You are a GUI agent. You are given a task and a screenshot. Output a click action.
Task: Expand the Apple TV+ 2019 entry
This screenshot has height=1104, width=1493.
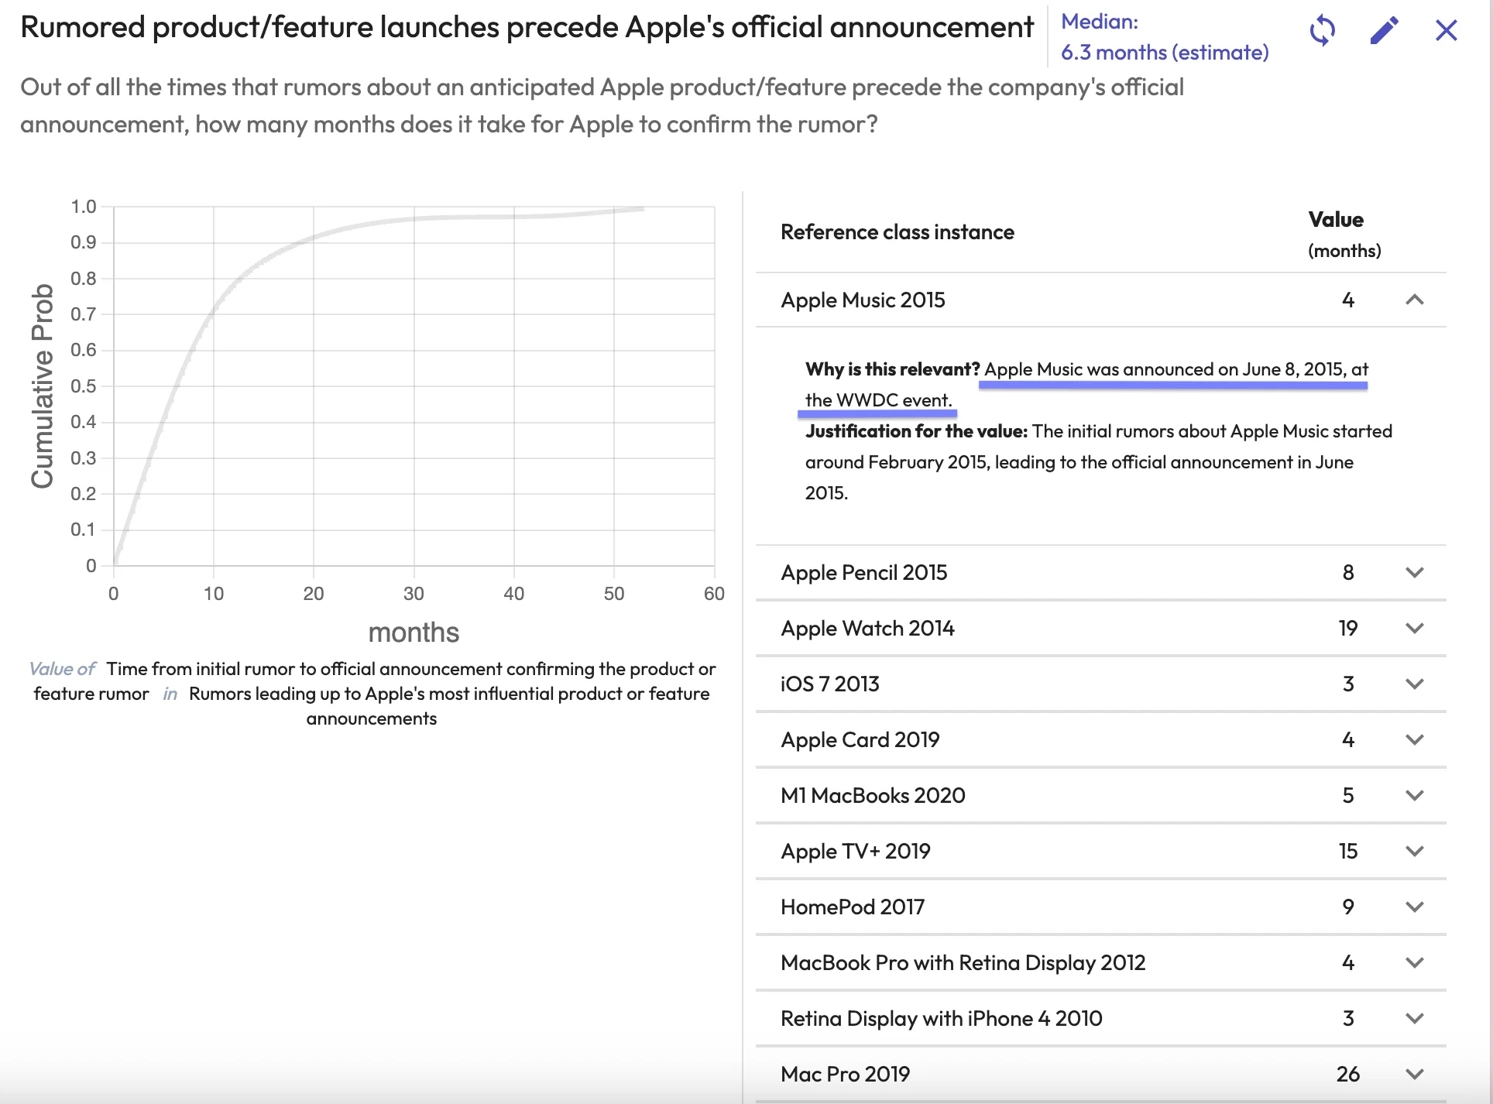coord(1414,851)
